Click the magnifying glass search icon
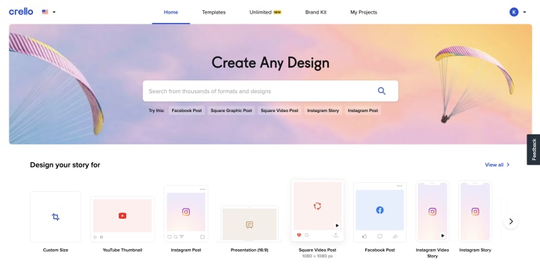 381,91
